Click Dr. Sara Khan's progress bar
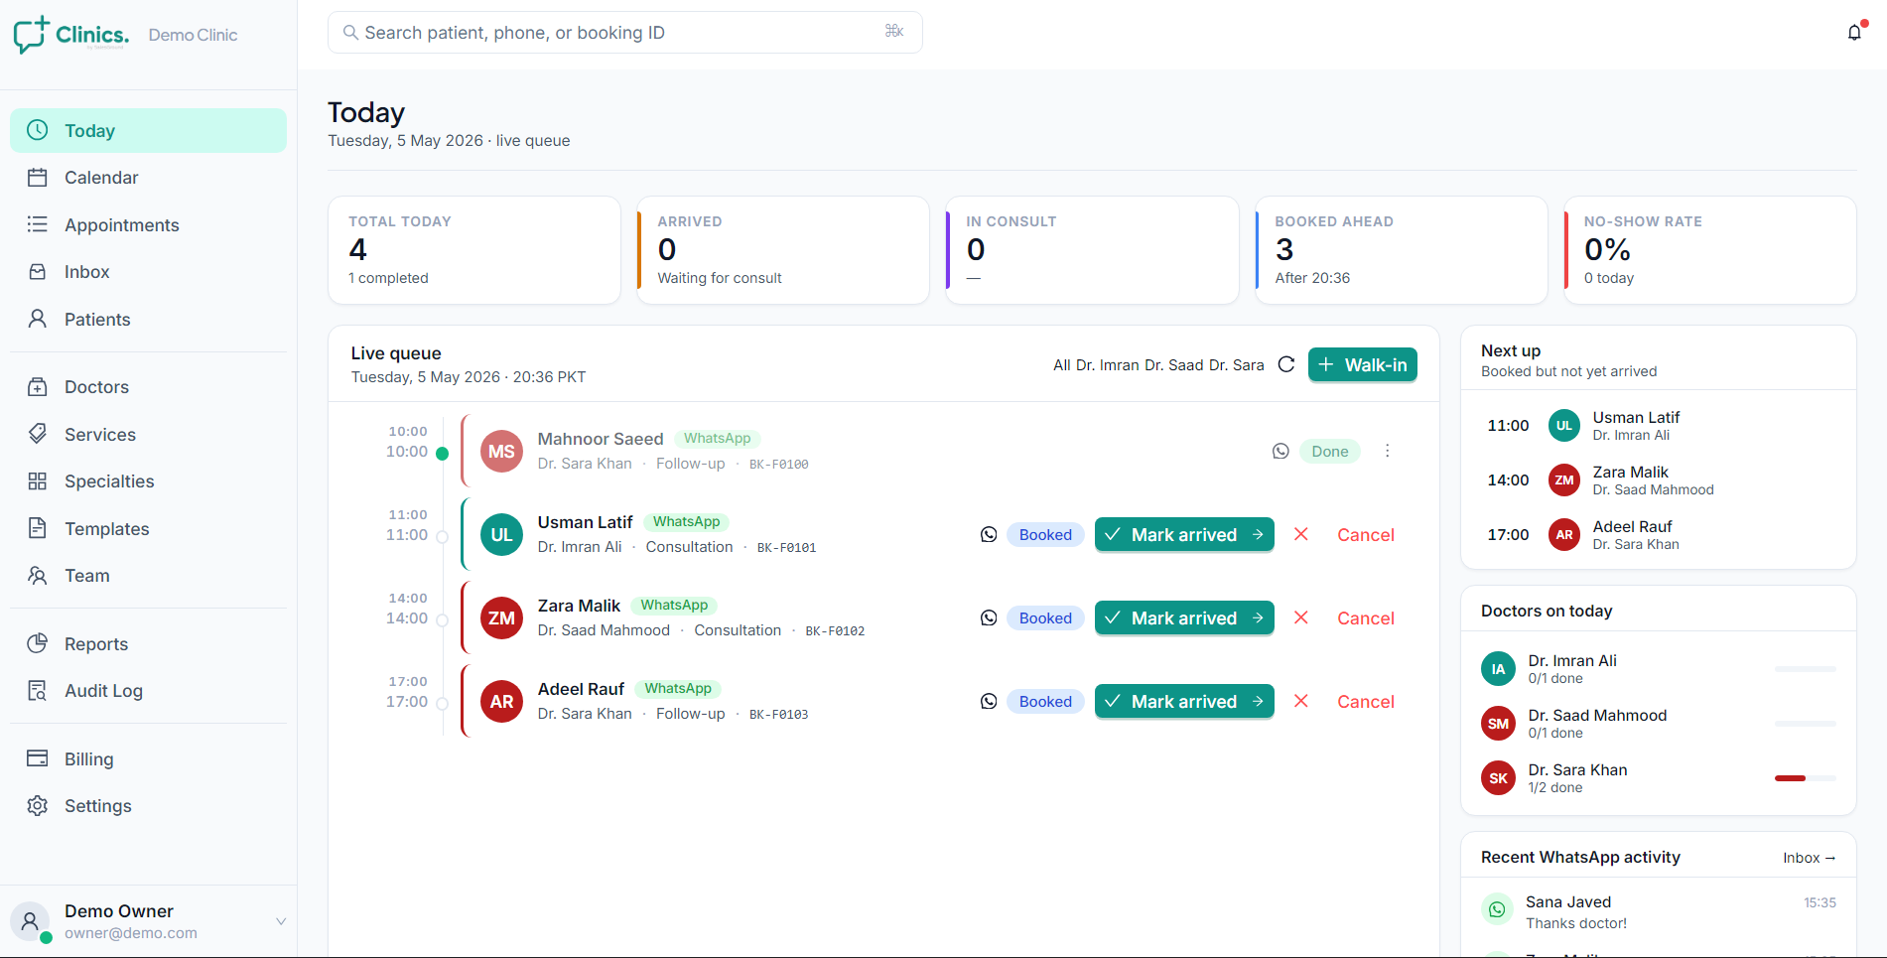1887x958 pixels. 1806,778
